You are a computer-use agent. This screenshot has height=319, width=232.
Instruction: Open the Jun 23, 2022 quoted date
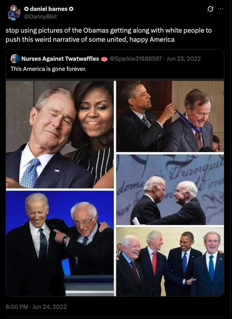point(184,59)
